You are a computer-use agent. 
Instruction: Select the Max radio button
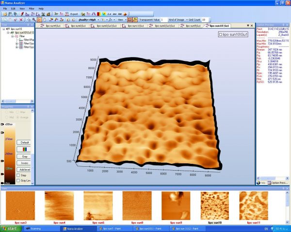point(18,112)
